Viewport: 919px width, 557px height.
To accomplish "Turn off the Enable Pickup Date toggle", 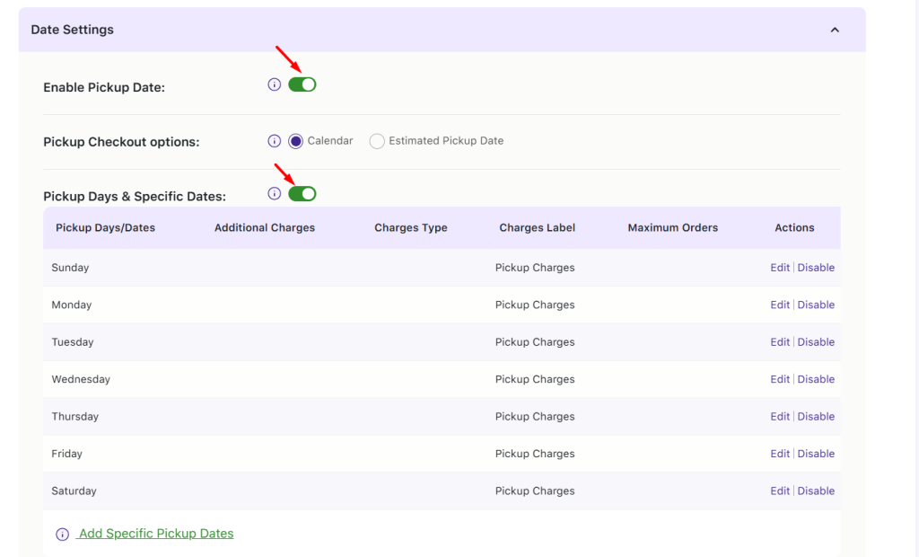I will 302,84.
